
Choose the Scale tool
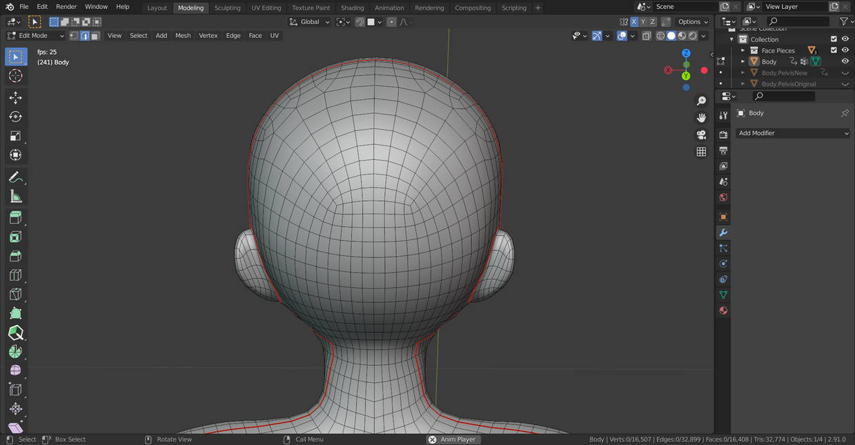[15, 136]
